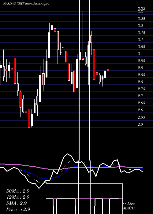
Task: Click the 2.75 price axis label
Action: pos(141,89)
